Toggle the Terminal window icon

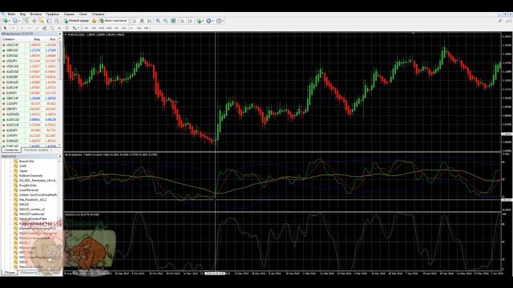49,21
